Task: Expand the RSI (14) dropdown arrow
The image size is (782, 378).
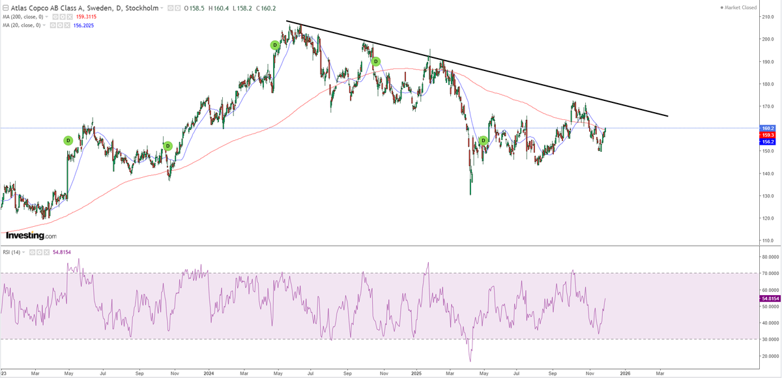Action: click(x=23, y=252)
